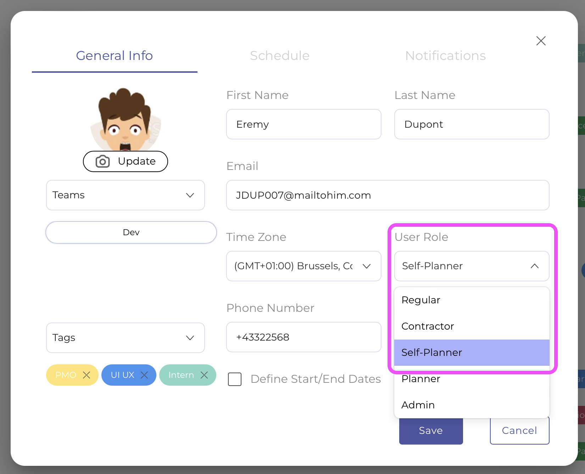Switch to the Notifications tab
Screen dimensions: 585x474
click(445, 56)
